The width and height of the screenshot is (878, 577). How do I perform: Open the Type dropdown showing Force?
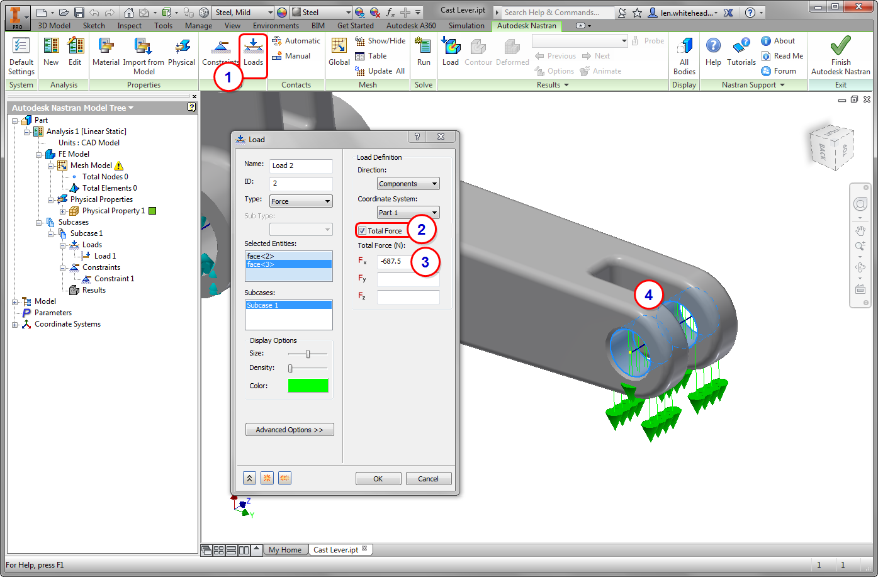[x=301, y=201]
